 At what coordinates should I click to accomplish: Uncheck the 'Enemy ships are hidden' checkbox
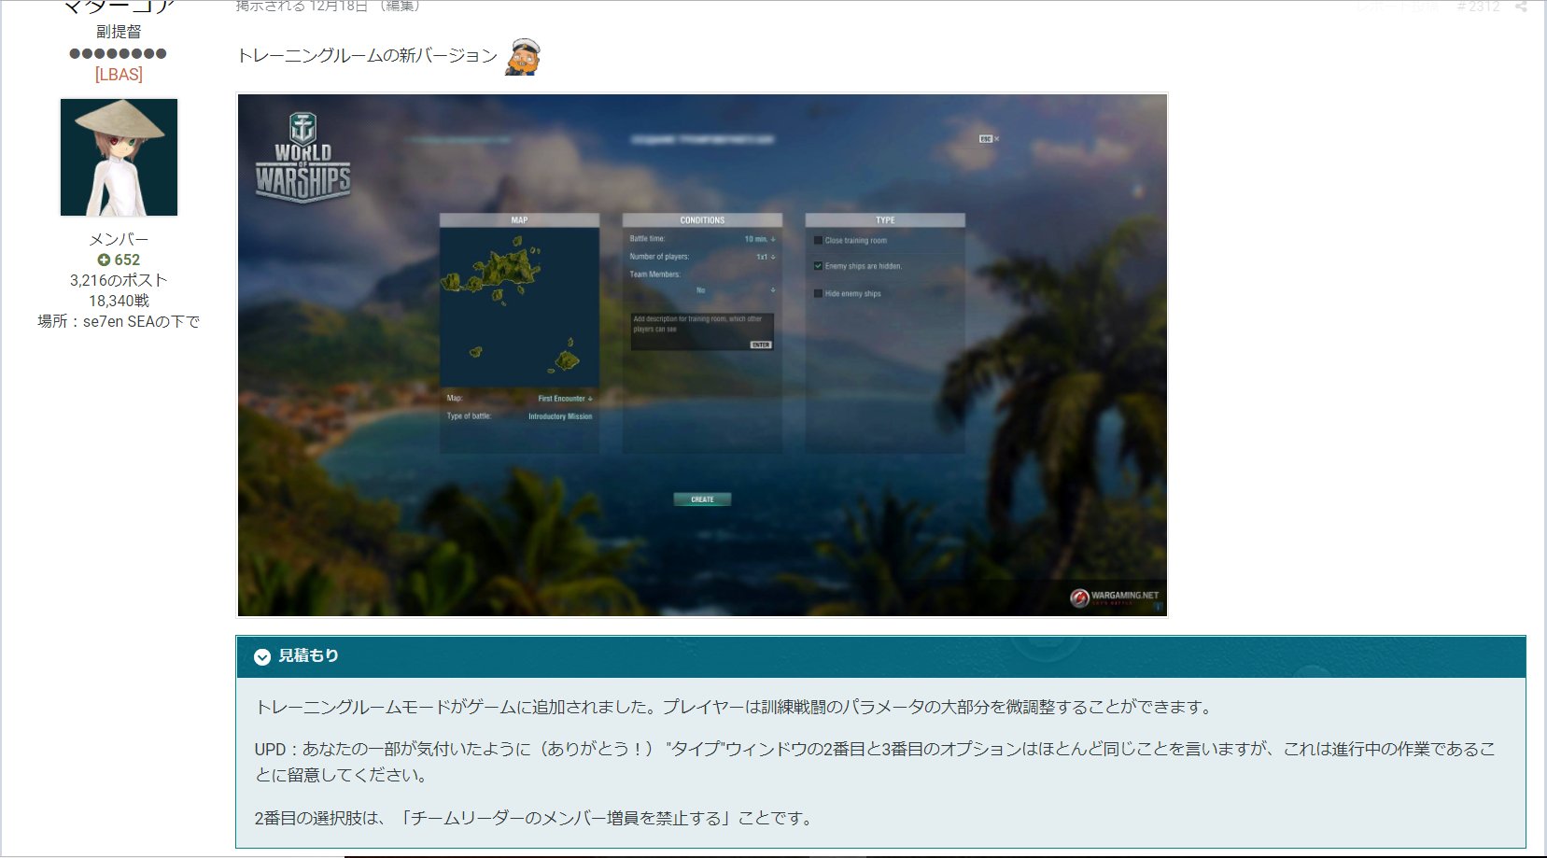point(819,266)
